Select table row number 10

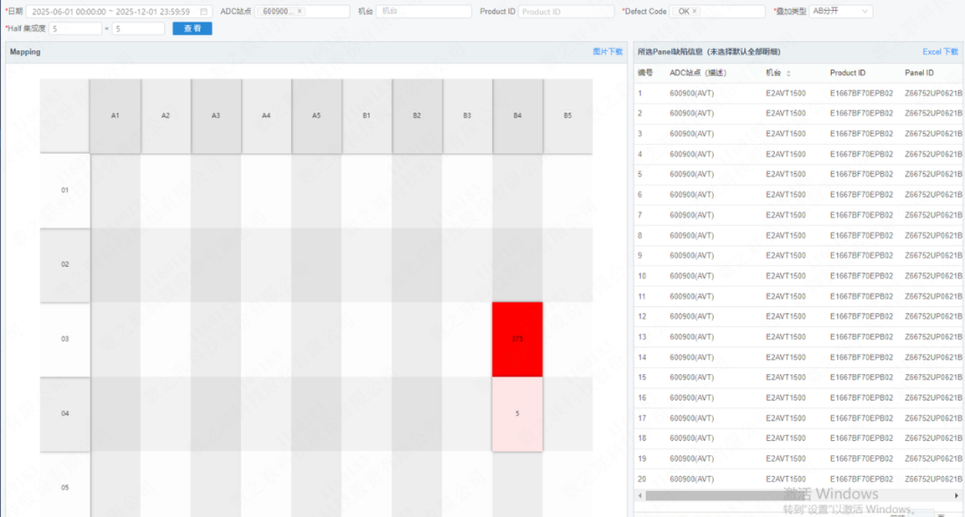[799, 276]
